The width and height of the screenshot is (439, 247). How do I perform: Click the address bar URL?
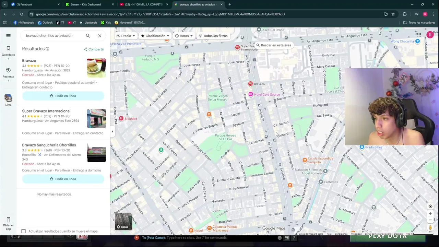pyautogui.click(x=160, y=14)
